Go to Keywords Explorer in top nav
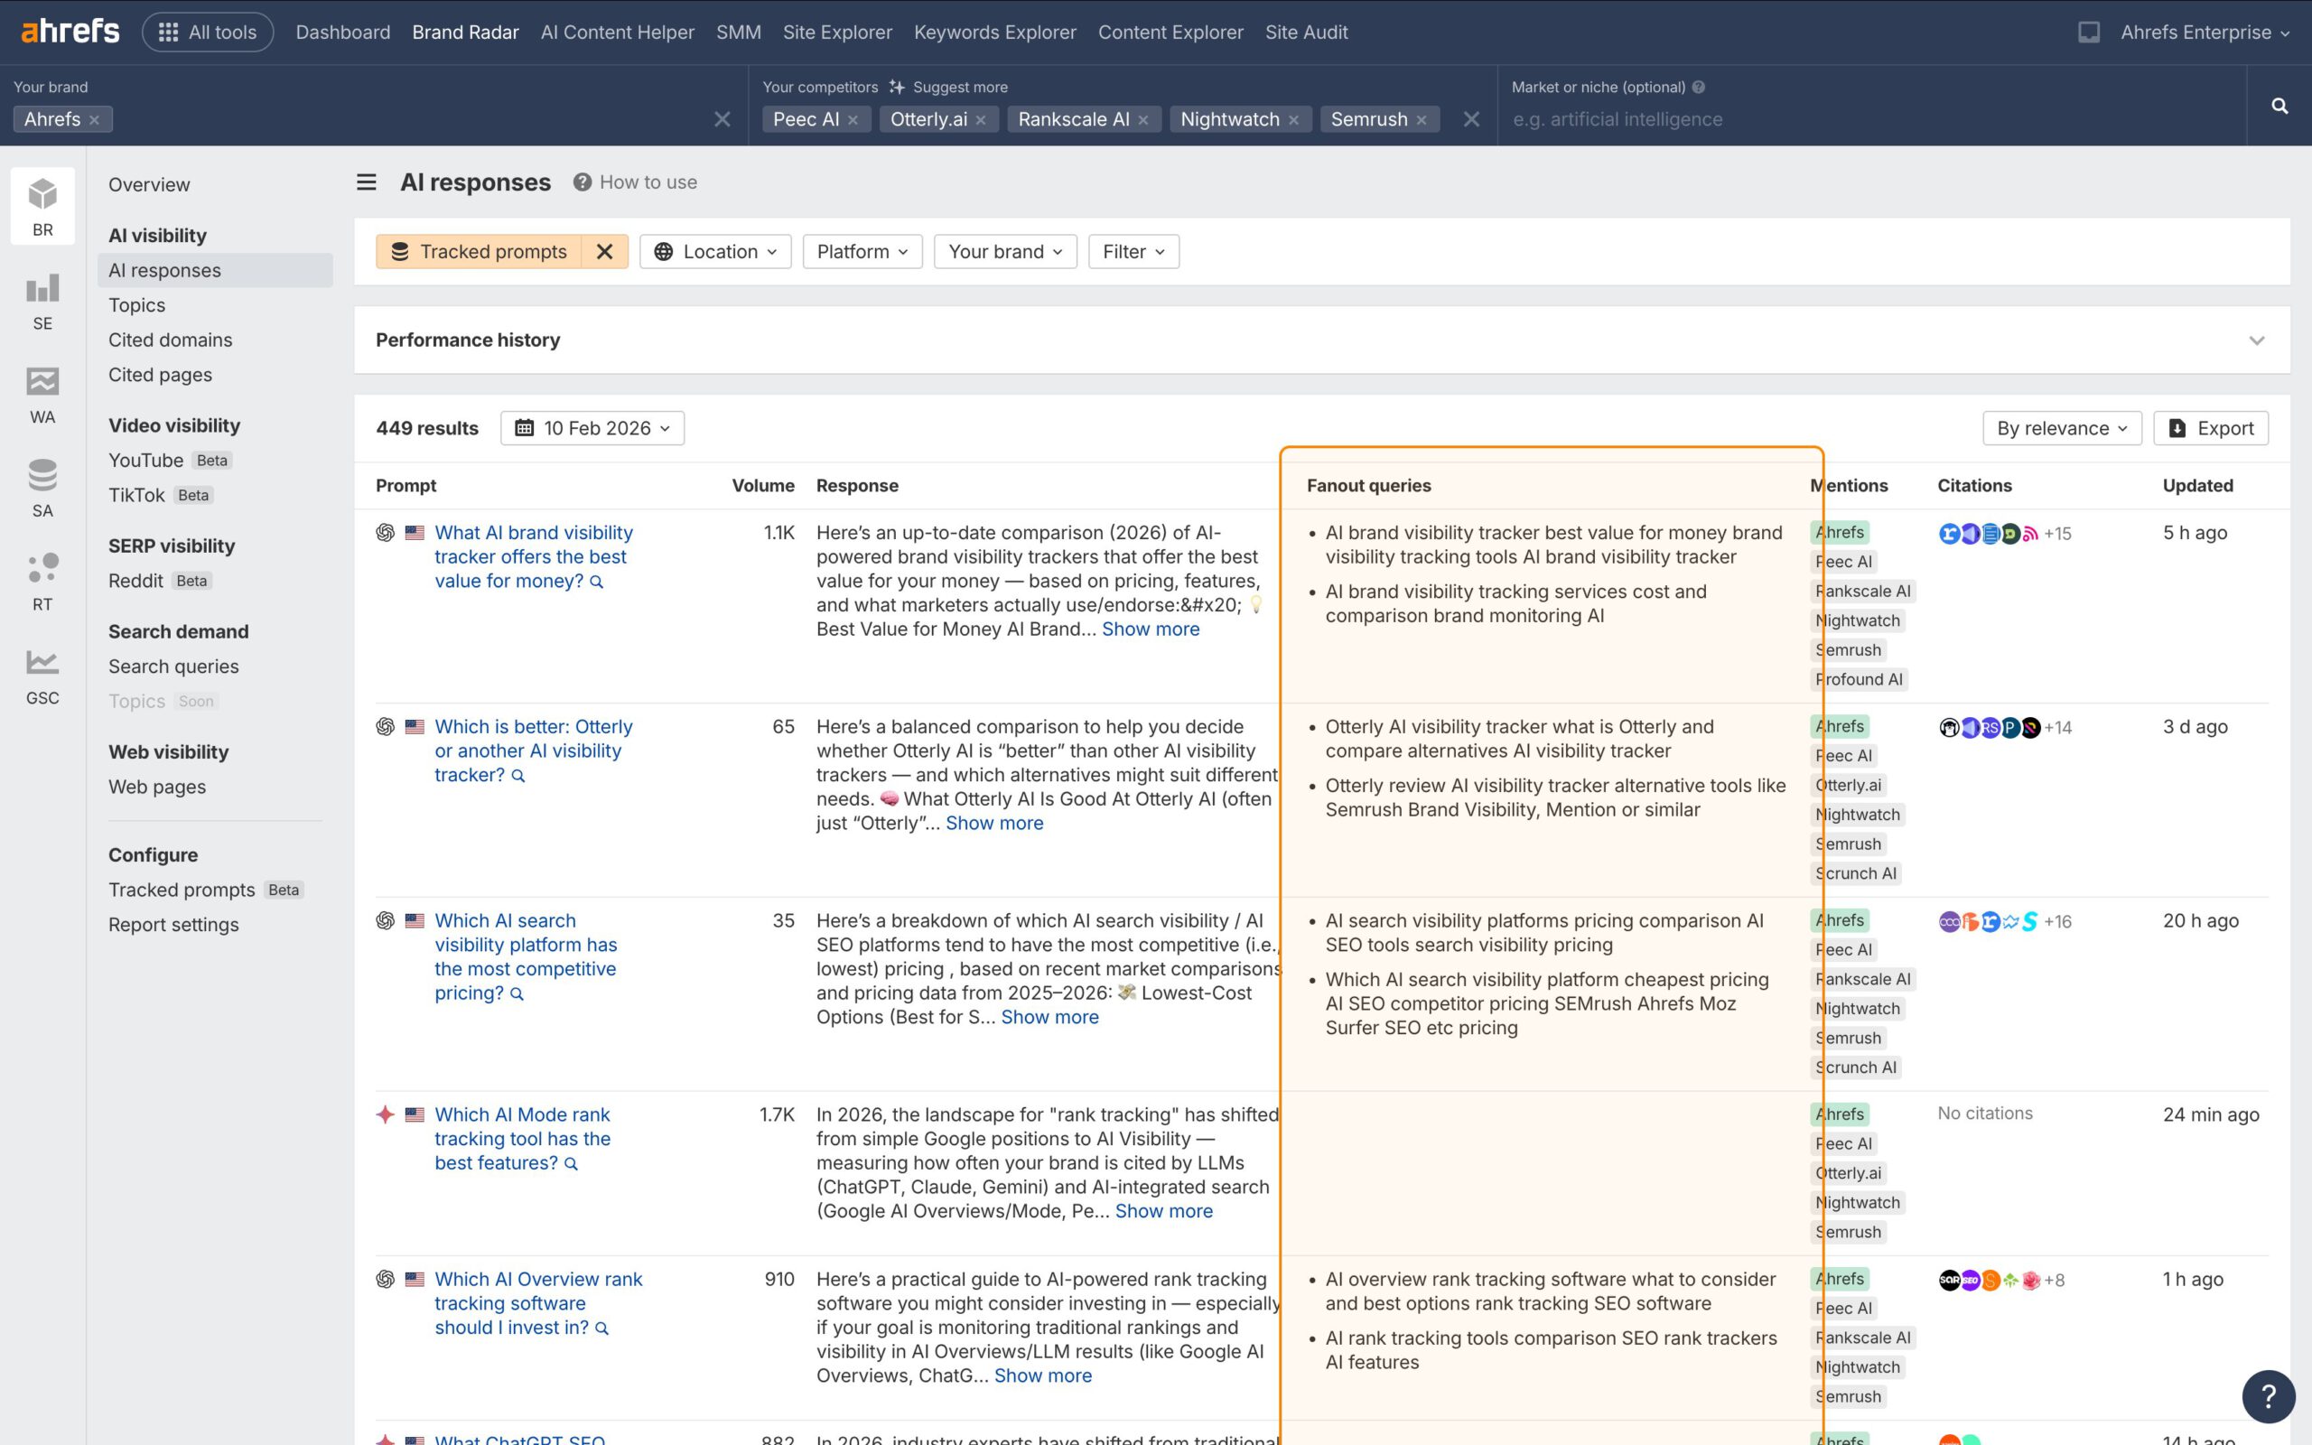Screen dimensions: 2312x1445 pos(994,33)
